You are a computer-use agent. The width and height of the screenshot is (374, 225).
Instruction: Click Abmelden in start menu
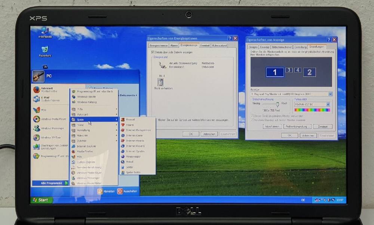point(106,191)
